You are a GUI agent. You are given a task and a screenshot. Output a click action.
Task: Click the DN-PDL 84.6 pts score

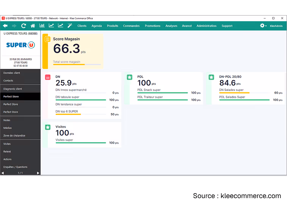(230, 83)
